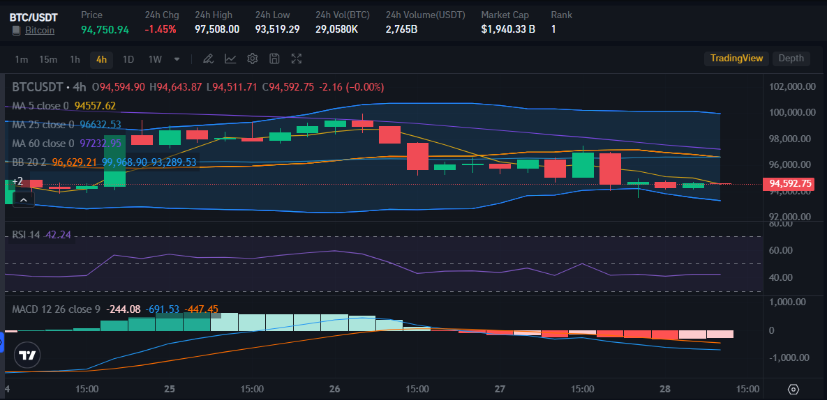
Task: Open the Bitcoin info link
Action: [x=40, y=31]
